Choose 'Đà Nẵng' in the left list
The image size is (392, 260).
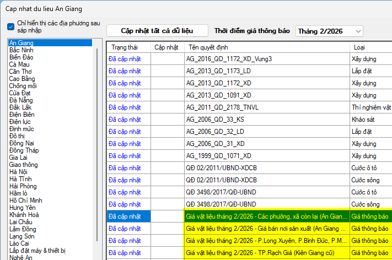[x=22, y=100]
